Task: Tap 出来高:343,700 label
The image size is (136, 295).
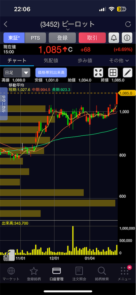Action: point(15,223)
